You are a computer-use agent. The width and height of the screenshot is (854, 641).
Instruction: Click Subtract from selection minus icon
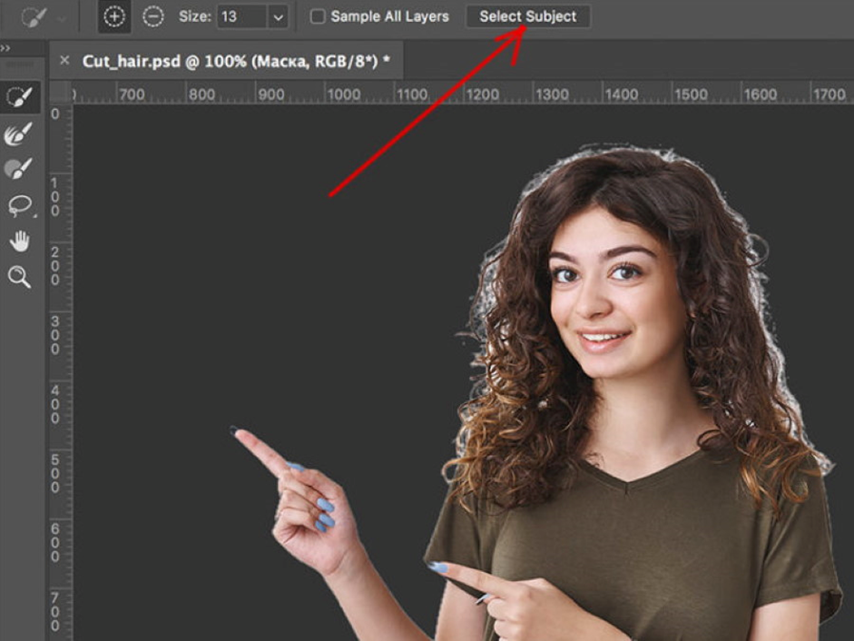[153, 17]
